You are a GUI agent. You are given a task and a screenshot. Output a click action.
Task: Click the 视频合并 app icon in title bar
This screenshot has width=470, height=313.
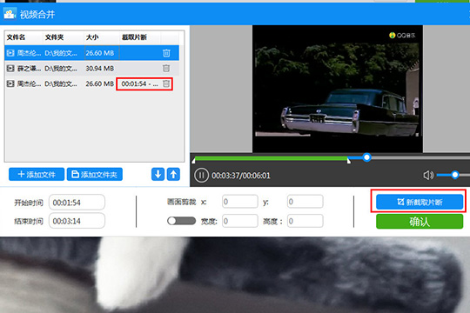coord(10,14)
